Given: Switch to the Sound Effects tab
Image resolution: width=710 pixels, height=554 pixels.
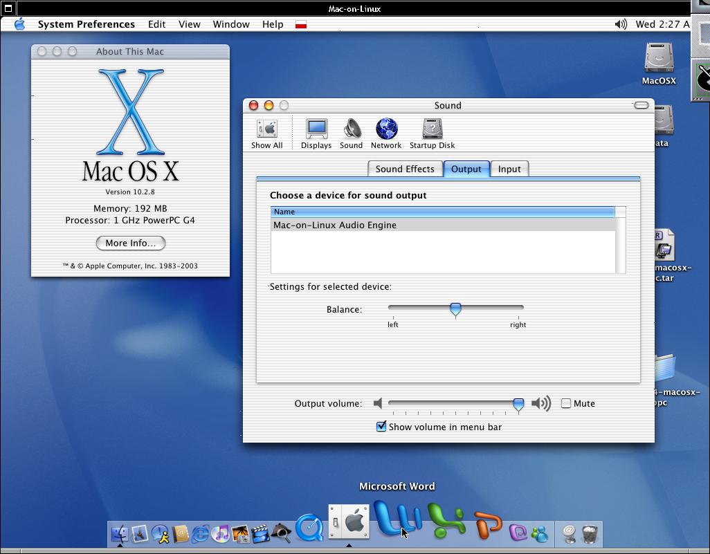Looking at the screenshot, I should coord(405,169).
